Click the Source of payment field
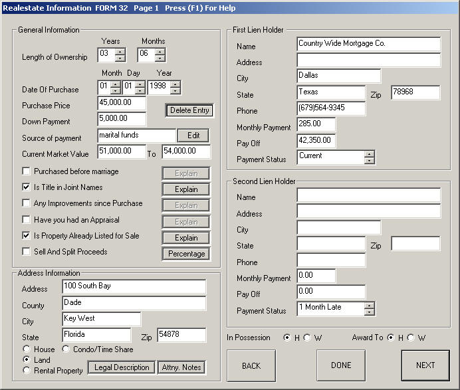Image resolution: width=460 pixels, height=390 pixels. 137,136
